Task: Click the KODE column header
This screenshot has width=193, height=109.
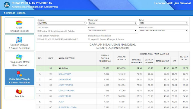Action: point(51,58)
